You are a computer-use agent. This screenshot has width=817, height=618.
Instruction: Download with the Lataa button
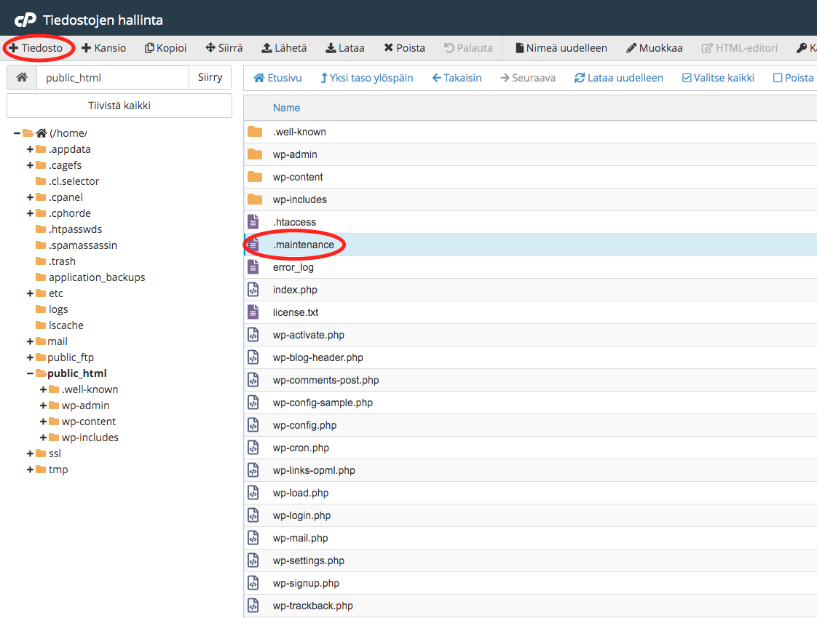(345, 48)
